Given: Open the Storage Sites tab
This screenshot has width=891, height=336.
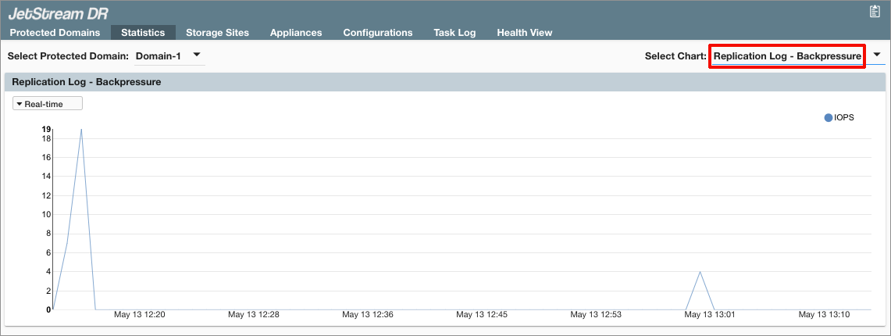Looking at the screenshot, I should (x=217, y=33).
